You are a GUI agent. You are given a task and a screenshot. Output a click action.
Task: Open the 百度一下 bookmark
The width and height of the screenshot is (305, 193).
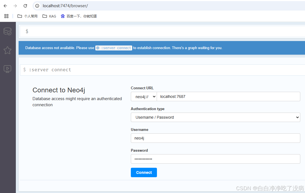pos(79,16)
